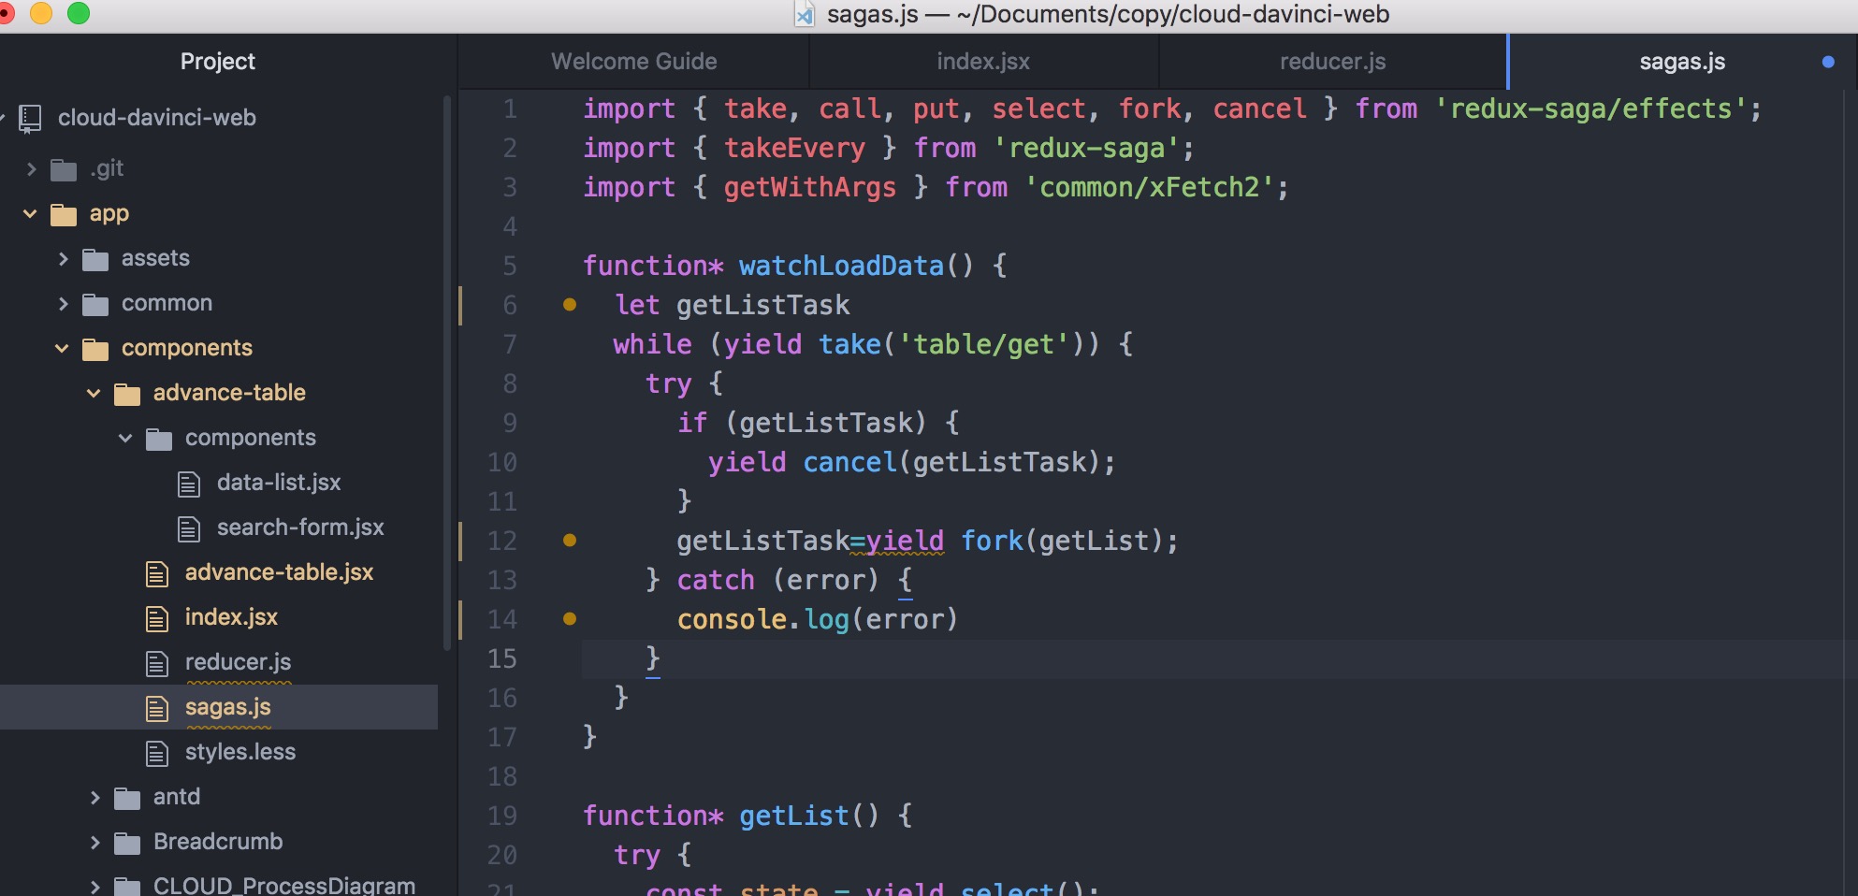Screen dimensions: 1858x896
Task: Click the sagas.js file icon in tree
Action: [157, 708]
